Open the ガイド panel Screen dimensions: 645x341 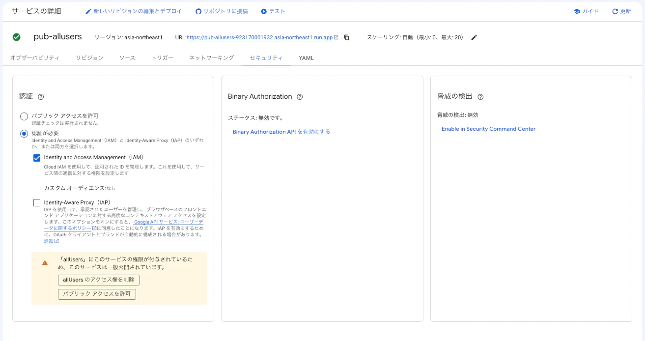tap(586, 11)
